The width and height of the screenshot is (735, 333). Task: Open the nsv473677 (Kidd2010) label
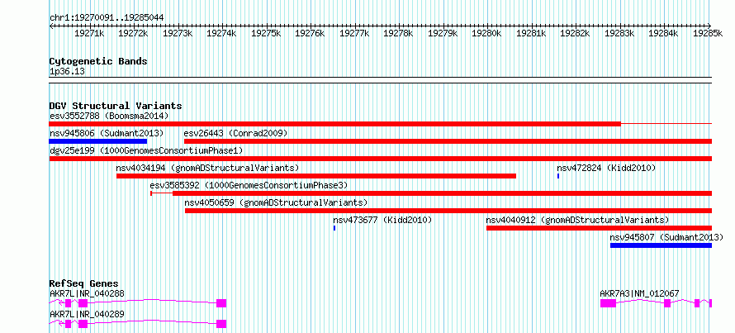click(382, 220)
